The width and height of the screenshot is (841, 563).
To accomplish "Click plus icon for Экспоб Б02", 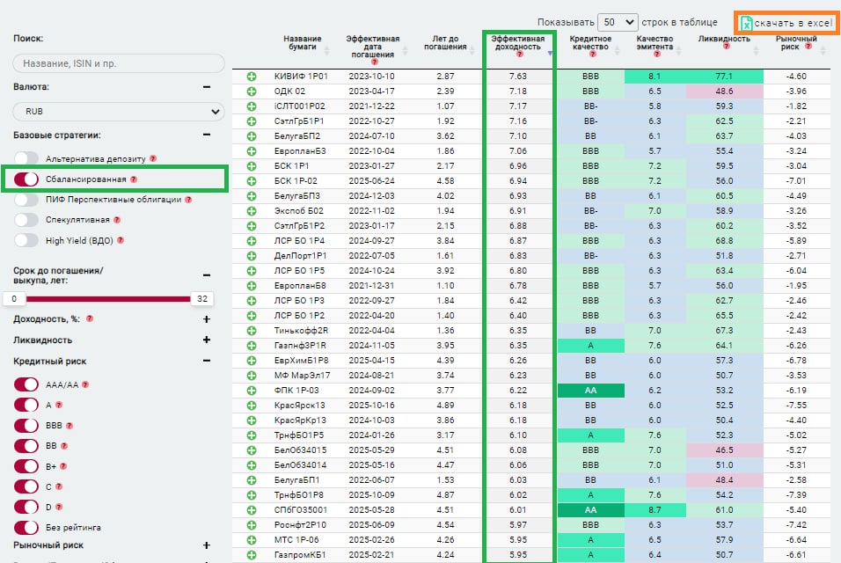I will pos(252,211).
